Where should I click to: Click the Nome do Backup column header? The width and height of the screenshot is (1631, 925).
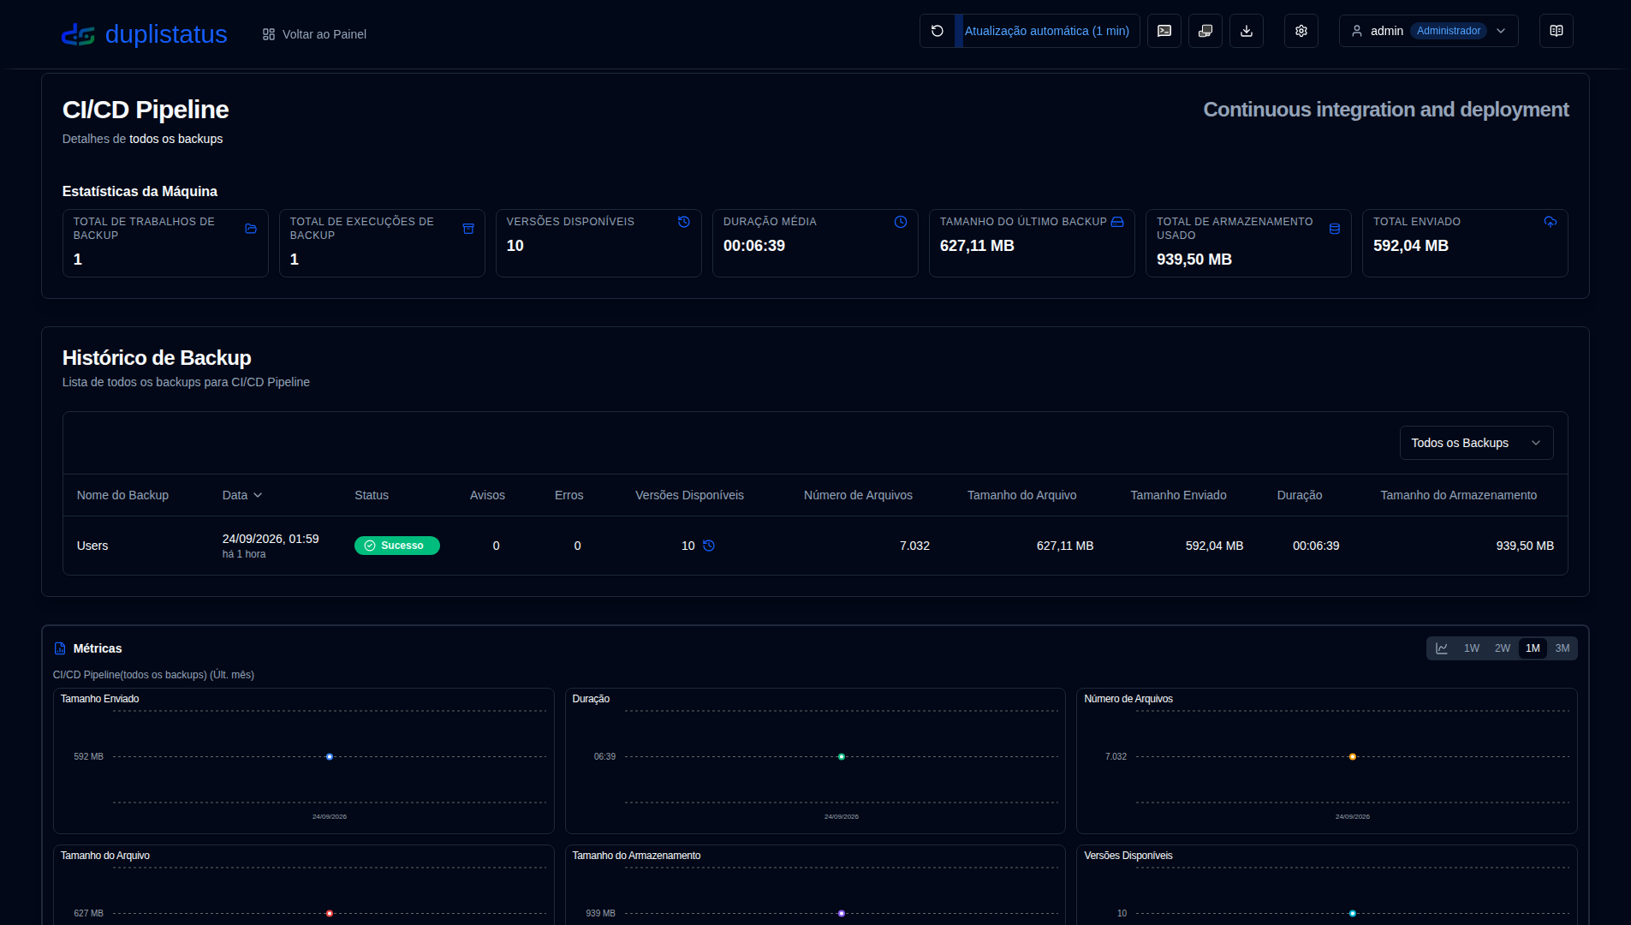(x=122, y=495)
